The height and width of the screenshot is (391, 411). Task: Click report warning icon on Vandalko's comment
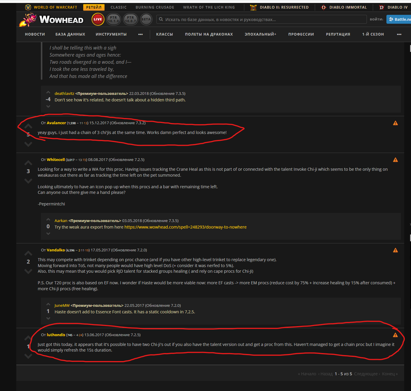tap(395, 250)
